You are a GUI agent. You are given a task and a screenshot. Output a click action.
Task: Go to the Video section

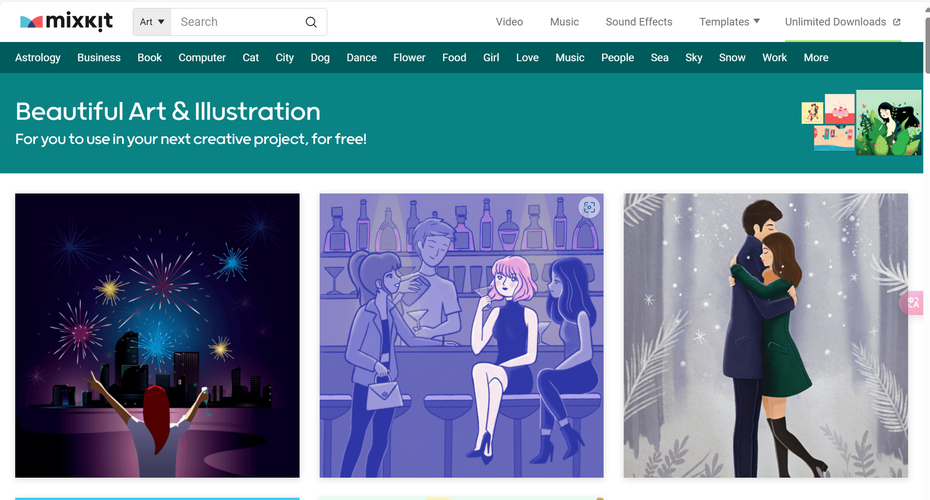tap(509, 22)
